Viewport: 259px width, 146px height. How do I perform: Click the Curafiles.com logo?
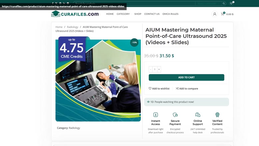pos(75,14)
